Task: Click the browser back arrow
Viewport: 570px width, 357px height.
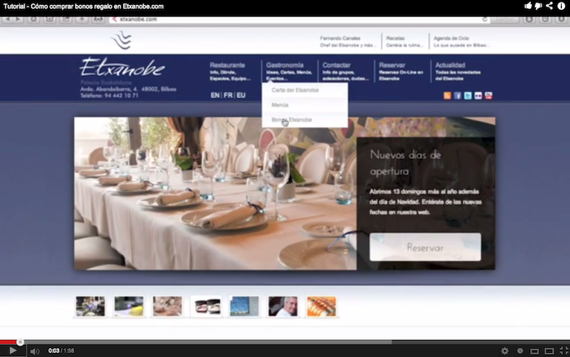Action: (8, 19)
